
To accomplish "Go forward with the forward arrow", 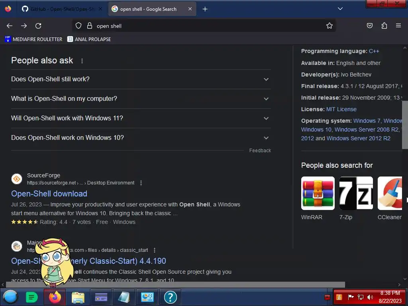I will coord(24,26).
